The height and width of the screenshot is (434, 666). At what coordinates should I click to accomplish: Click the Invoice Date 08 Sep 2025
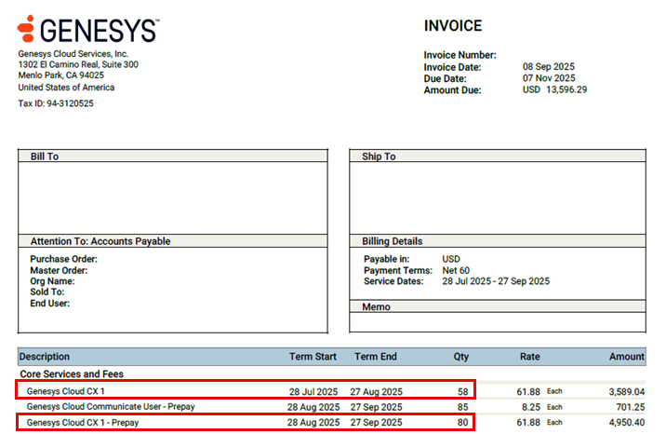[549, 67]
